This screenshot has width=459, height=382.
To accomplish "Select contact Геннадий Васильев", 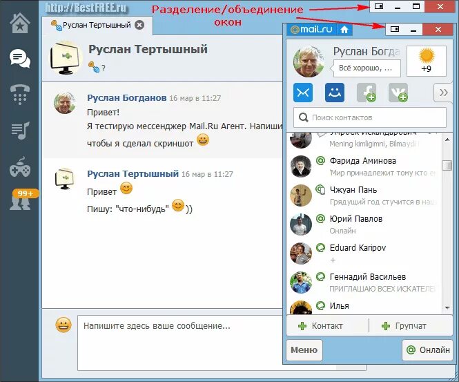I will click(364, 283).
